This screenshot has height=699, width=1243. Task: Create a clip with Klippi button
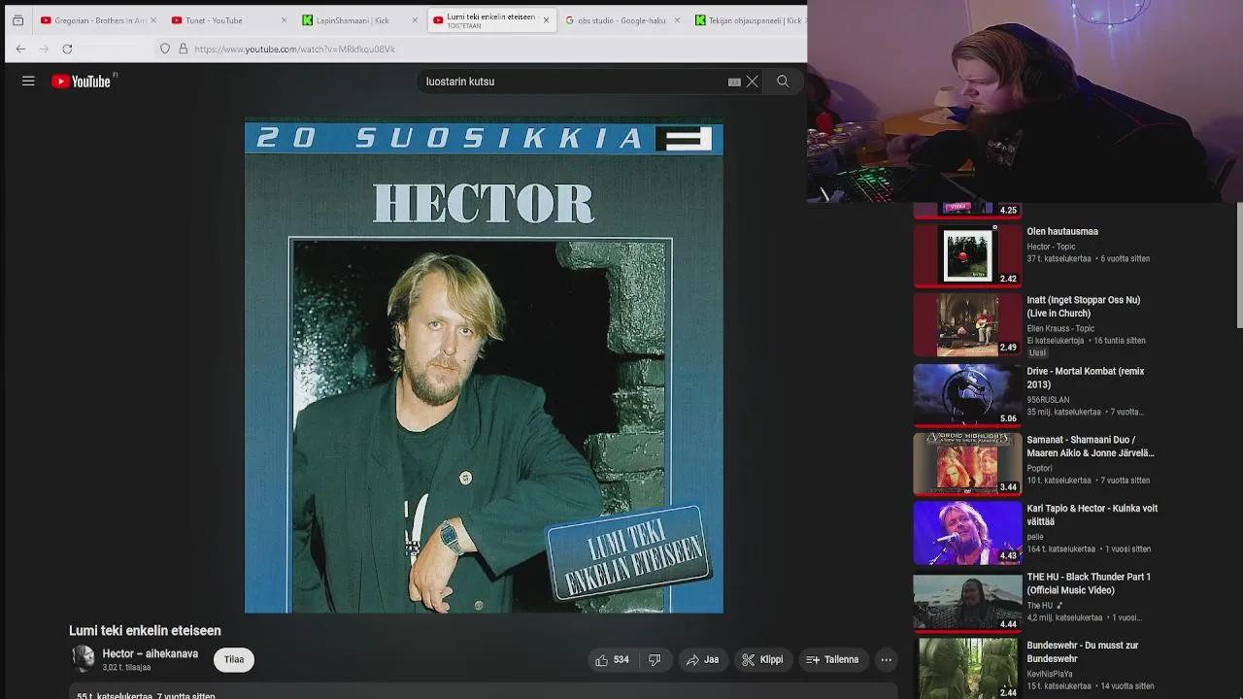(x=762, y=660)
